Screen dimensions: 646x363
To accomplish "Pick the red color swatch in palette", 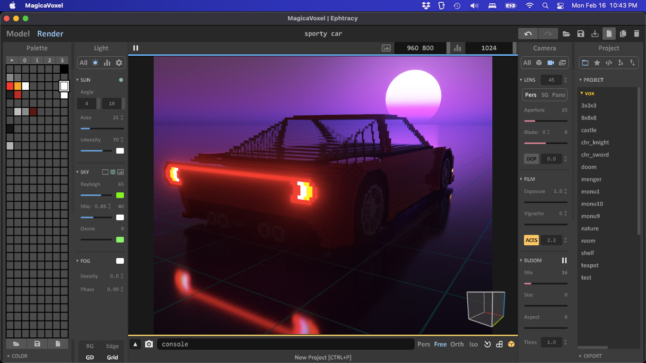I will [10, 86].
